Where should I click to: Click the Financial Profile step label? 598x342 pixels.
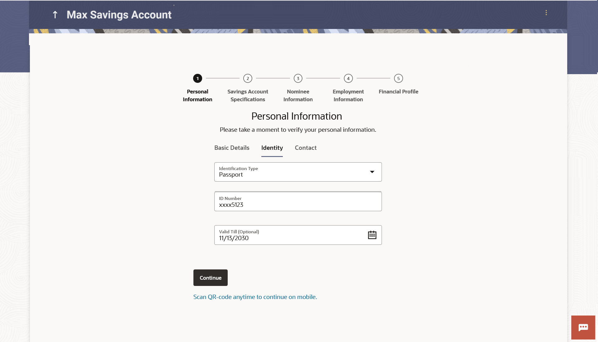[398, 92]
